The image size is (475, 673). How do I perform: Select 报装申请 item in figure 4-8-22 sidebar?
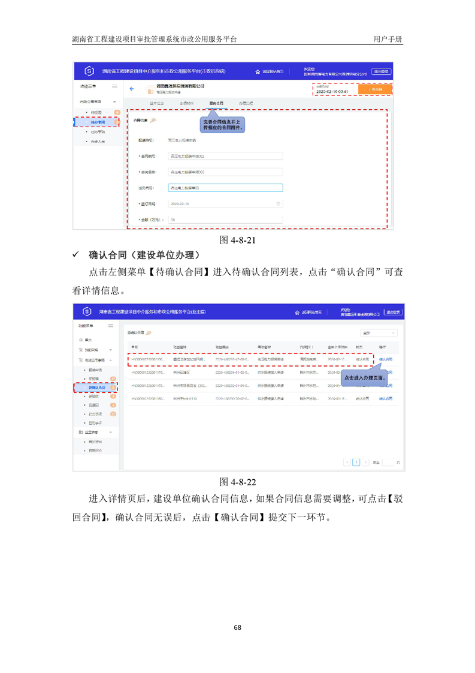[95, 370]
